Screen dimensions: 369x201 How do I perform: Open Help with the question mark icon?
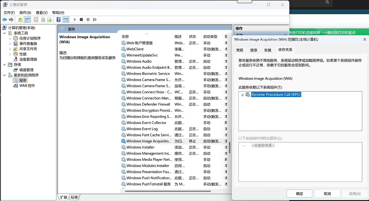coord(59,19)
